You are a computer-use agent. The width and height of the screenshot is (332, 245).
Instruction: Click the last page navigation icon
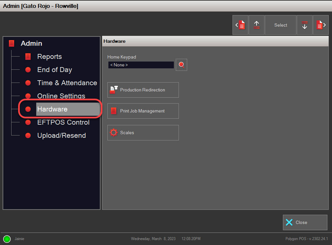pos(320,25)
